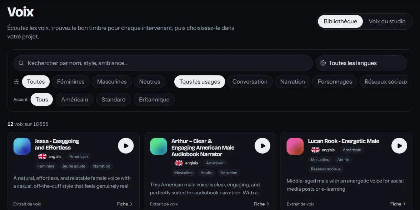The image size is (420, 210).
Task: Click the anglais language badge on Arthur
Action: coord(186,163)
